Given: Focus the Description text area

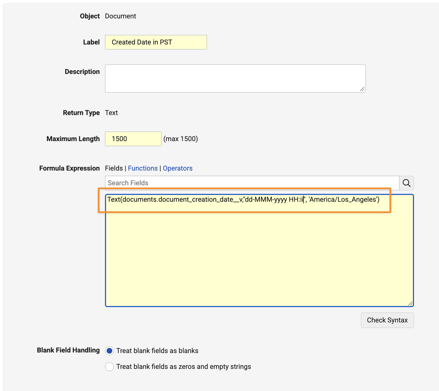Looking at the screenshot, I should (x=235, y=78).
